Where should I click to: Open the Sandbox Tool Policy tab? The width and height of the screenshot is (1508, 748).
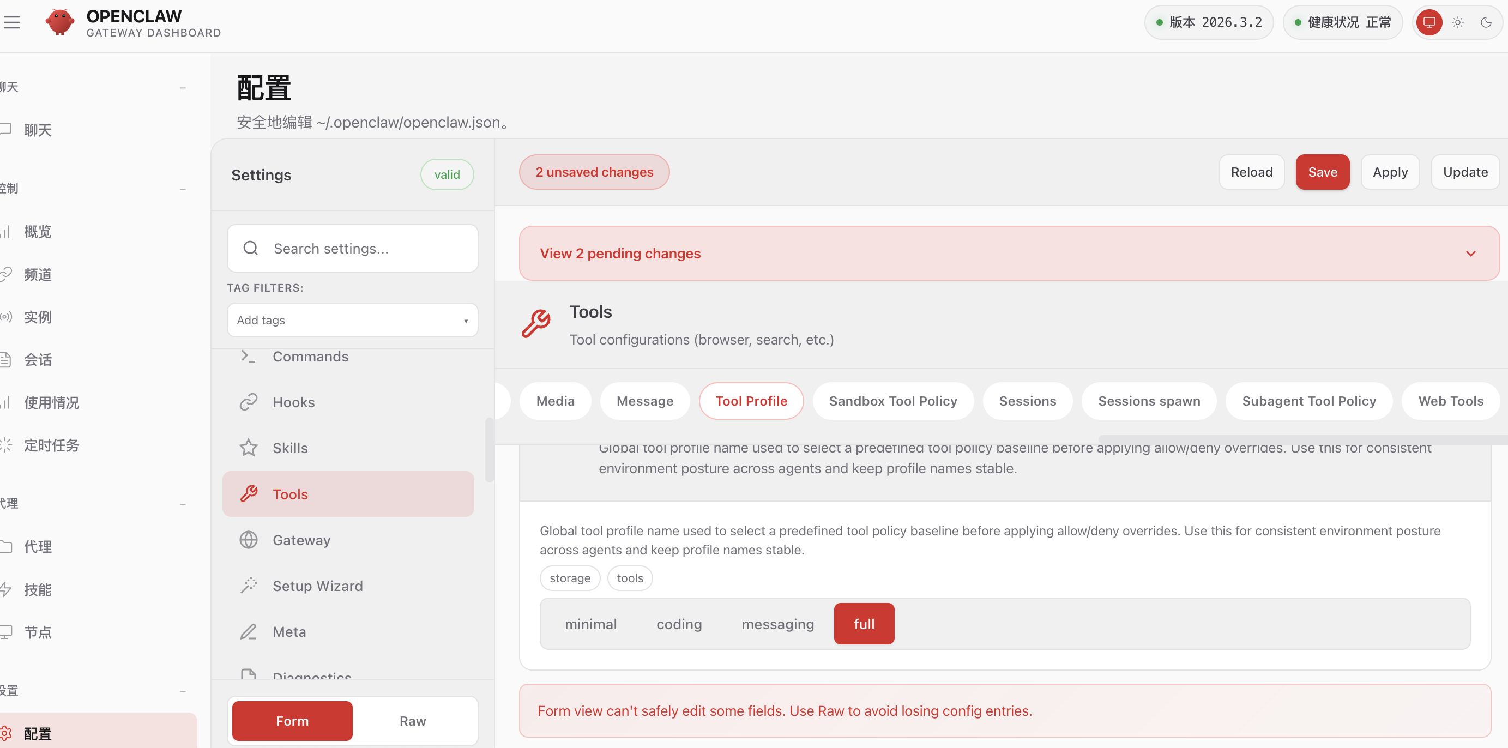pyautogui.click(x=892, y=401)
